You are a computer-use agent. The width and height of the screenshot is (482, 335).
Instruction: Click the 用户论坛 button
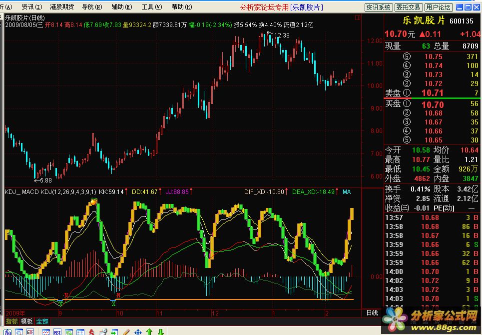(439, 7)
